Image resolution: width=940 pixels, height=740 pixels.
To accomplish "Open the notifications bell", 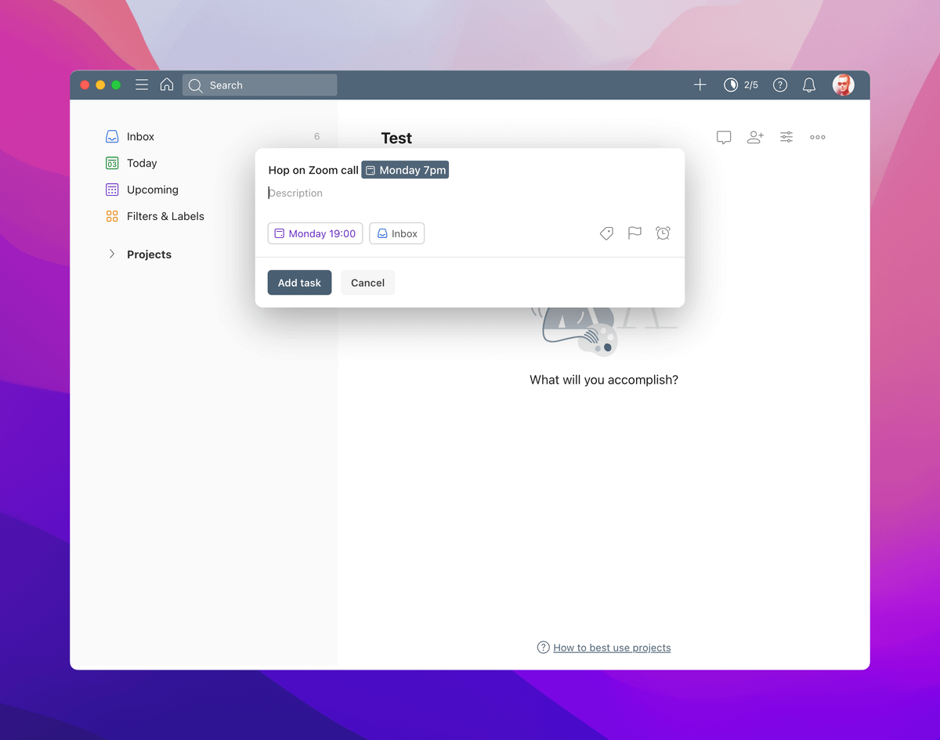I will [809, 85].
